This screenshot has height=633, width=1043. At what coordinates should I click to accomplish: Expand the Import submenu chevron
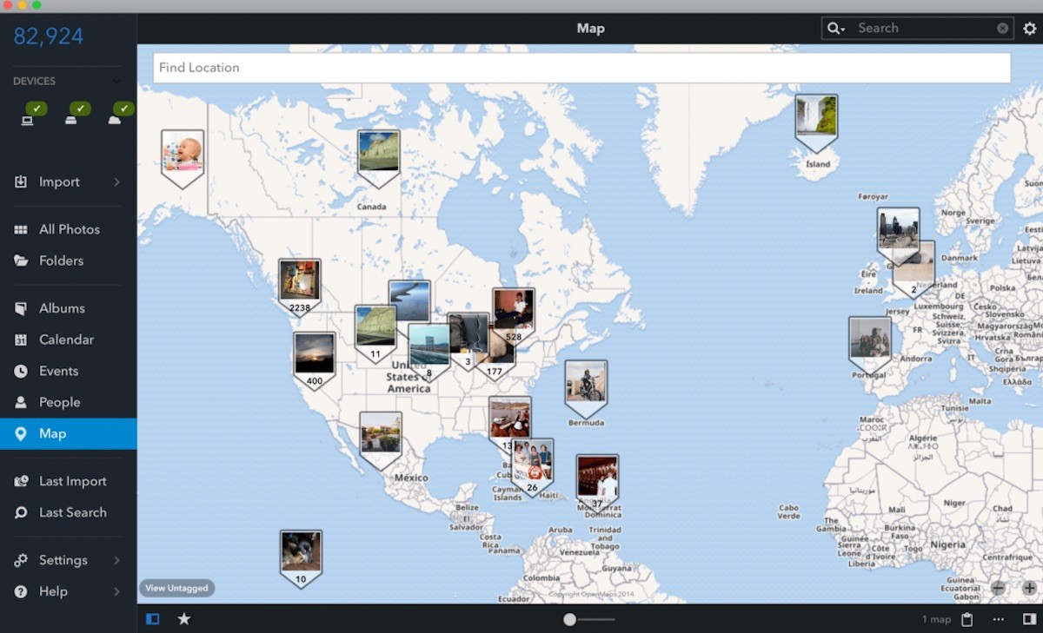[116, 181]
